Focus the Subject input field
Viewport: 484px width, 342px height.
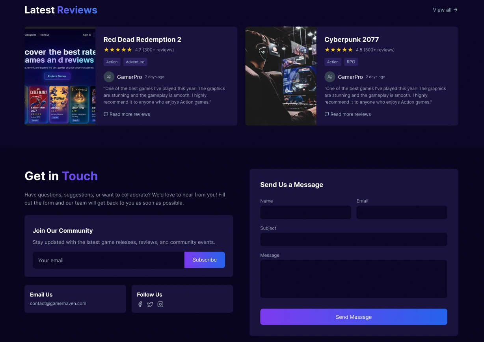coord(354,239)
